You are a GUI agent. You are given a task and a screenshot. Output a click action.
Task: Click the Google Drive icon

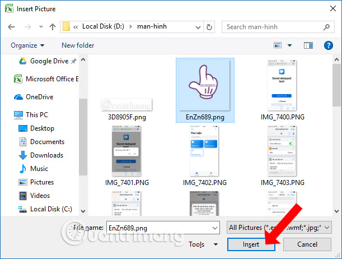(x=23, y=61)
